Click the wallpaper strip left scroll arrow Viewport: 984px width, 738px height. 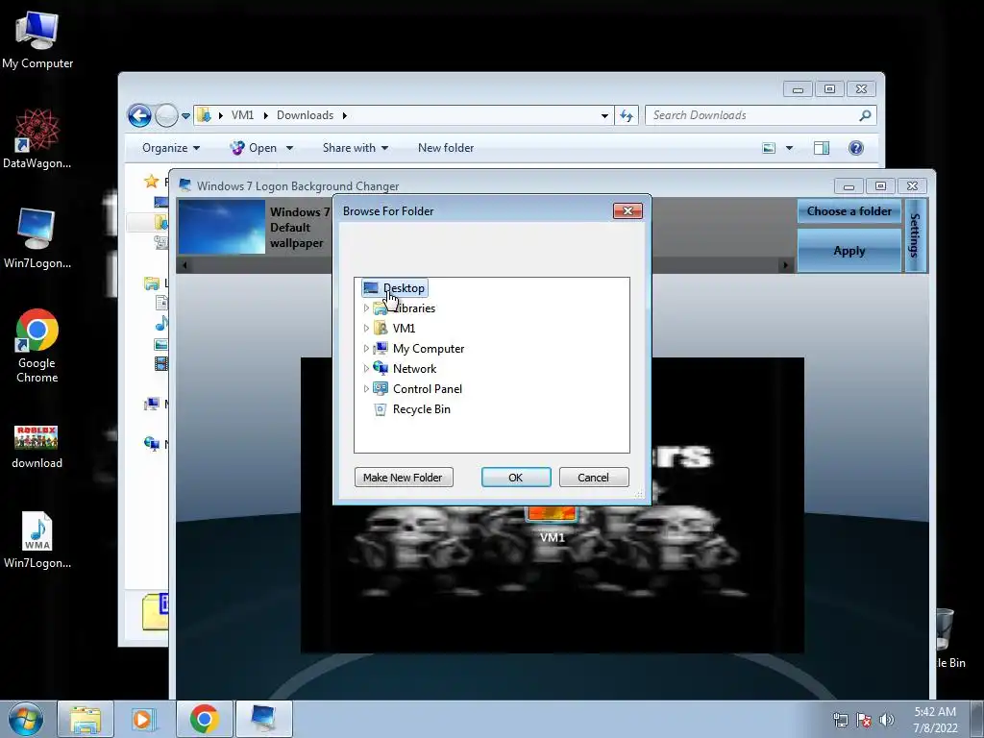click(184, 265)
